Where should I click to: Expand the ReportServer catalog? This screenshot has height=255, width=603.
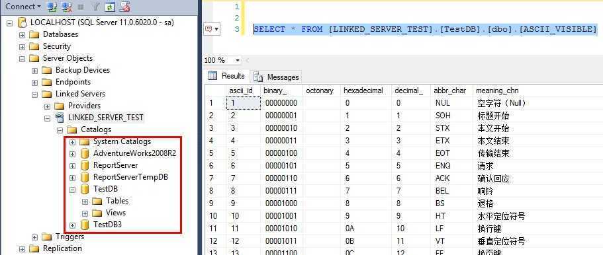click(x=72, y=166)
